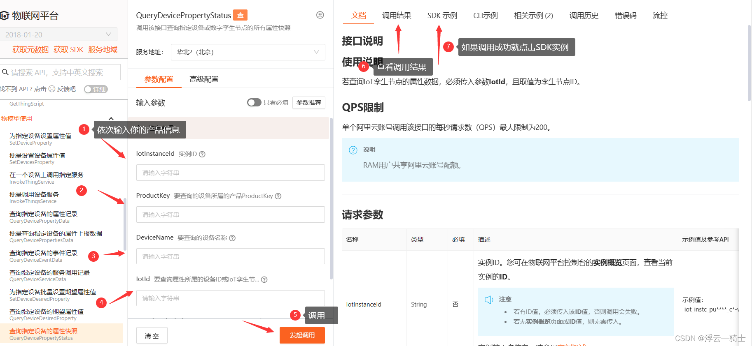The width and height of the screenshot is (752, 346).
Task: Select the 参数配置 tab
Action: 159,79
